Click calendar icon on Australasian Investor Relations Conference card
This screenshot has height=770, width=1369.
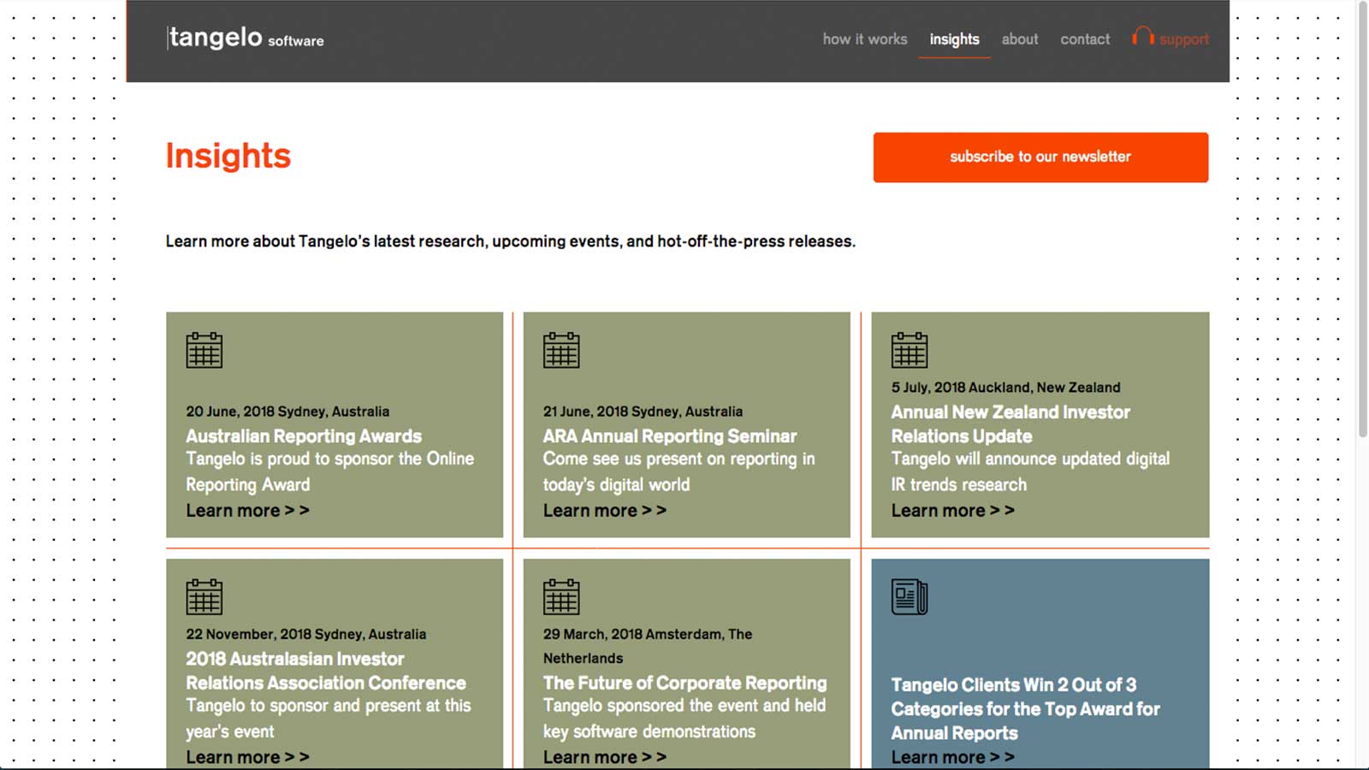click(204, 597)
